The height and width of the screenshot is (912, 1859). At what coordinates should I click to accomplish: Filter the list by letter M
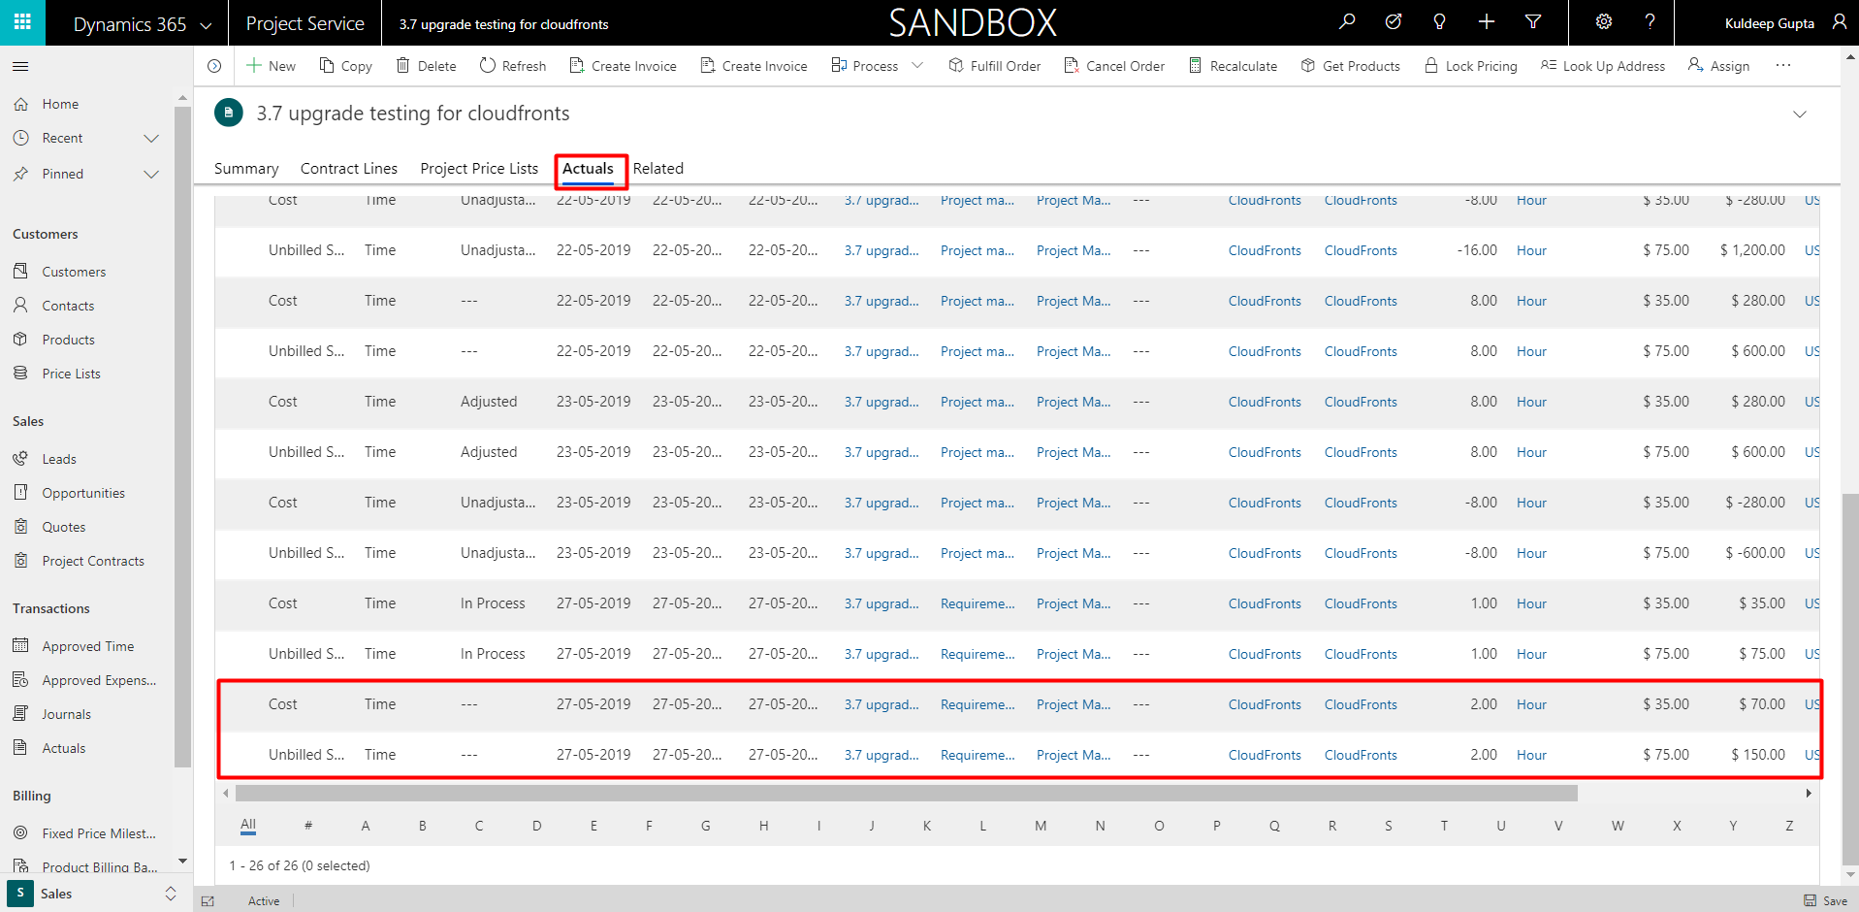1040,826
